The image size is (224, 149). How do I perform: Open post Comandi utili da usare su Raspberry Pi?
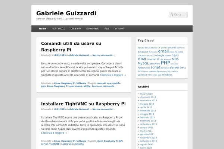pyautogui.click(x=71, y=47)
